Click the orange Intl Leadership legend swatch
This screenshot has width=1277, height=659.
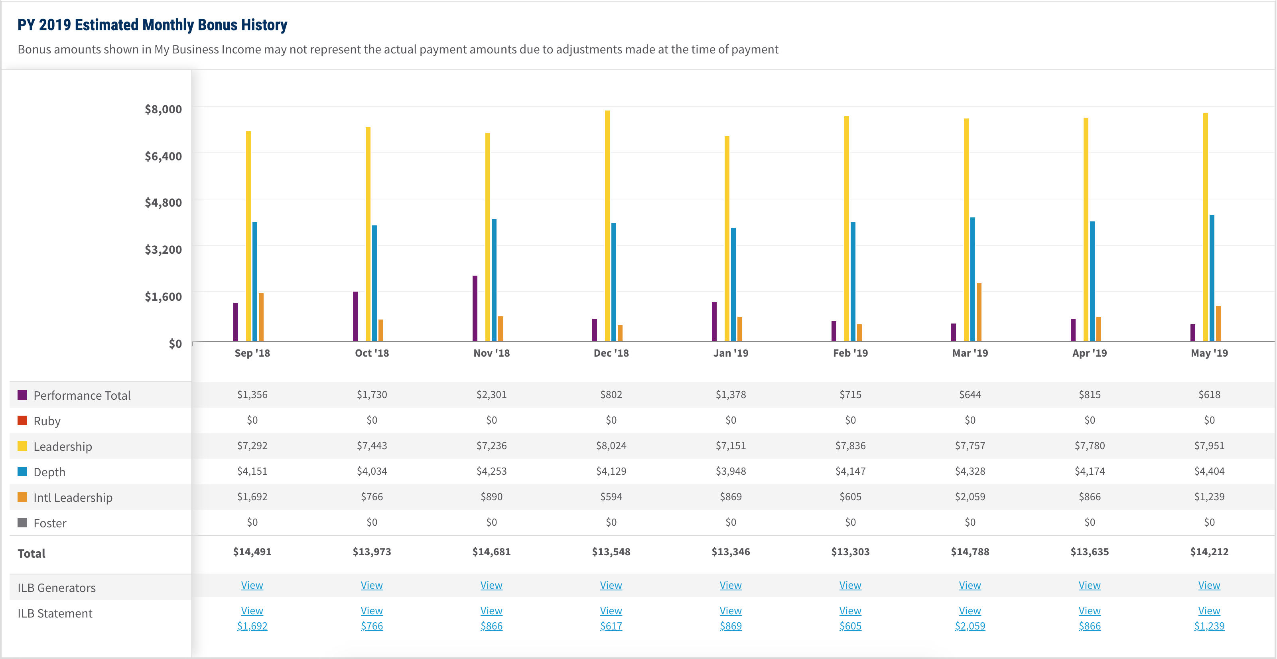point(22,497)
